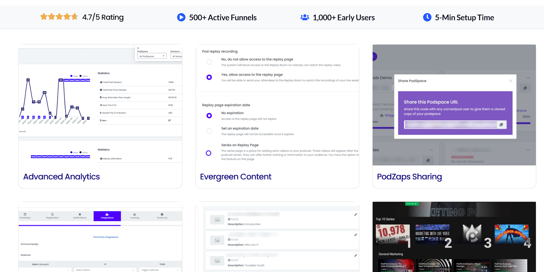Select 'Yes, allow access to the replay page'
The height and width of the screenshot is (272, 544).
209,77
